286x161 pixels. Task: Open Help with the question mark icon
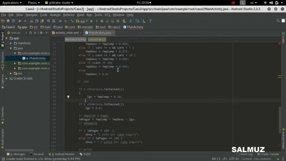click(151, 21)
